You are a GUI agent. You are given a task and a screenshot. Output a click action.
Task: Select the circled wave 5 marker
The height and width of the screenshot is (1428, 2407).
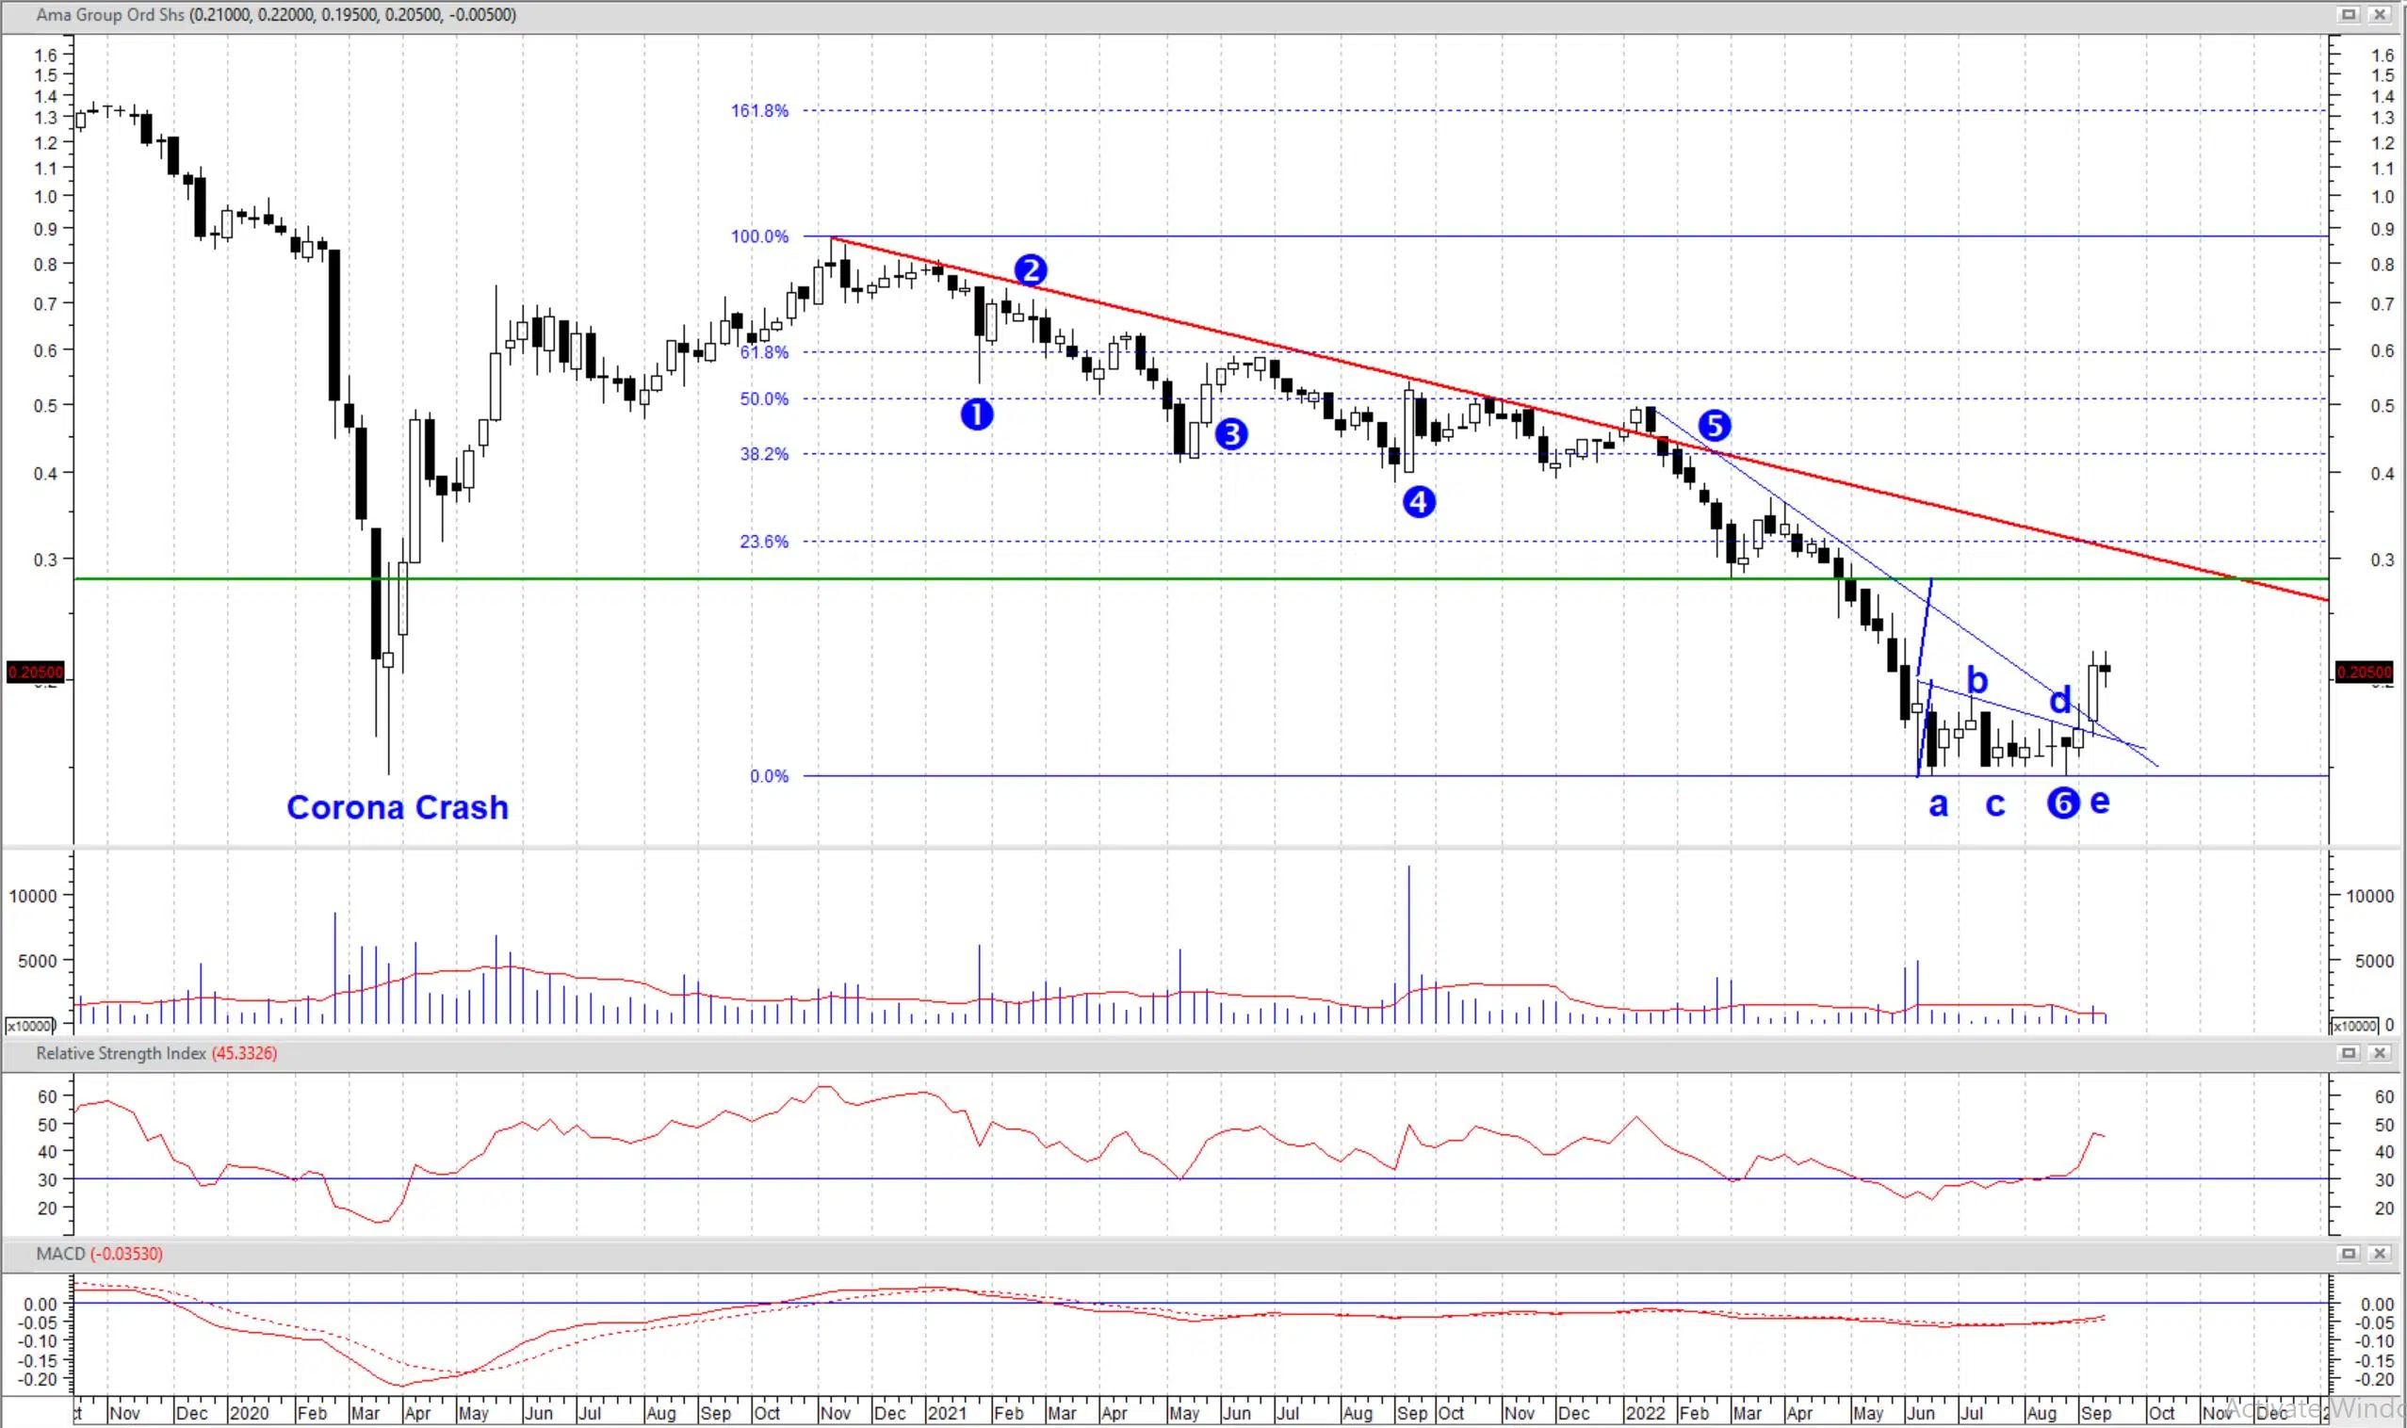1714,426
